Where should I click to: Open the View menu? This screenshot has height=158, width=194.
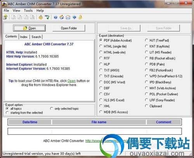point(16,10)
